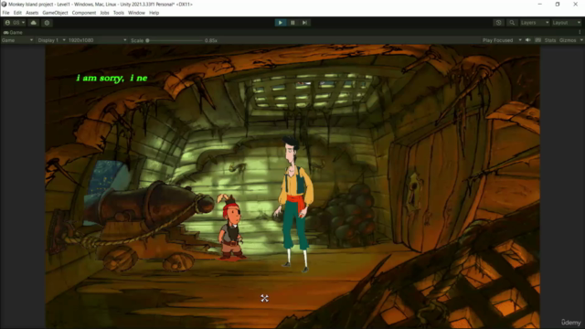
Task: Open Unity cloud services
Action: coord(34,23)
